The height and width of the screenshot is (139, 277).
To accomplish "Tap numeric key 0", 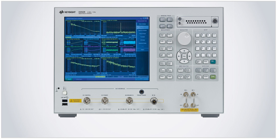I will [x=197, y=55].
